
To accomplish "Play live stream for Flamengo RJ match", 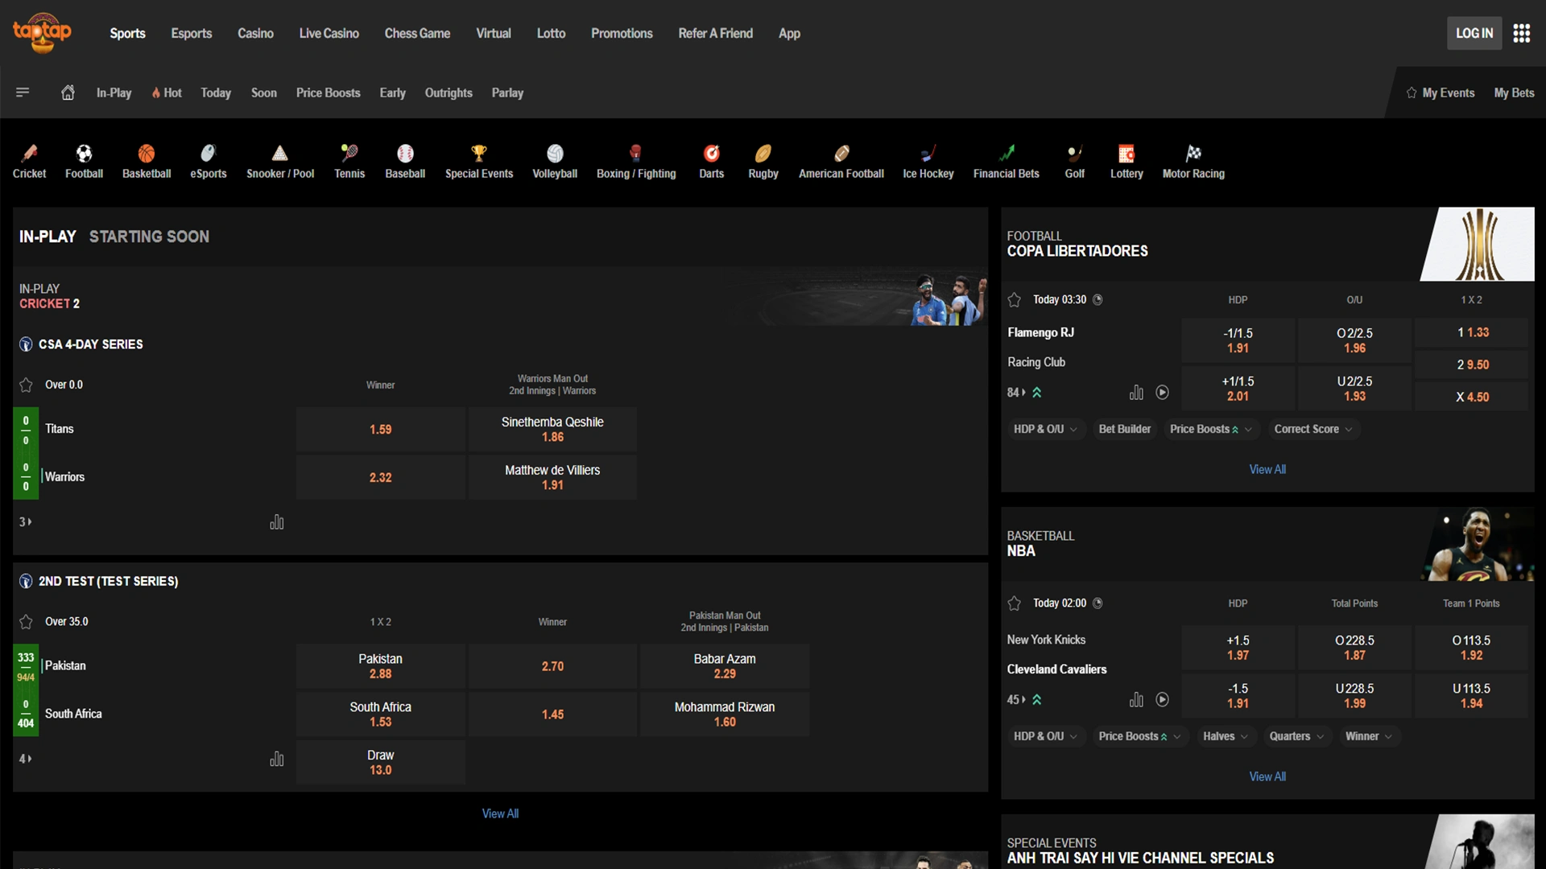I will point(1162,393).
